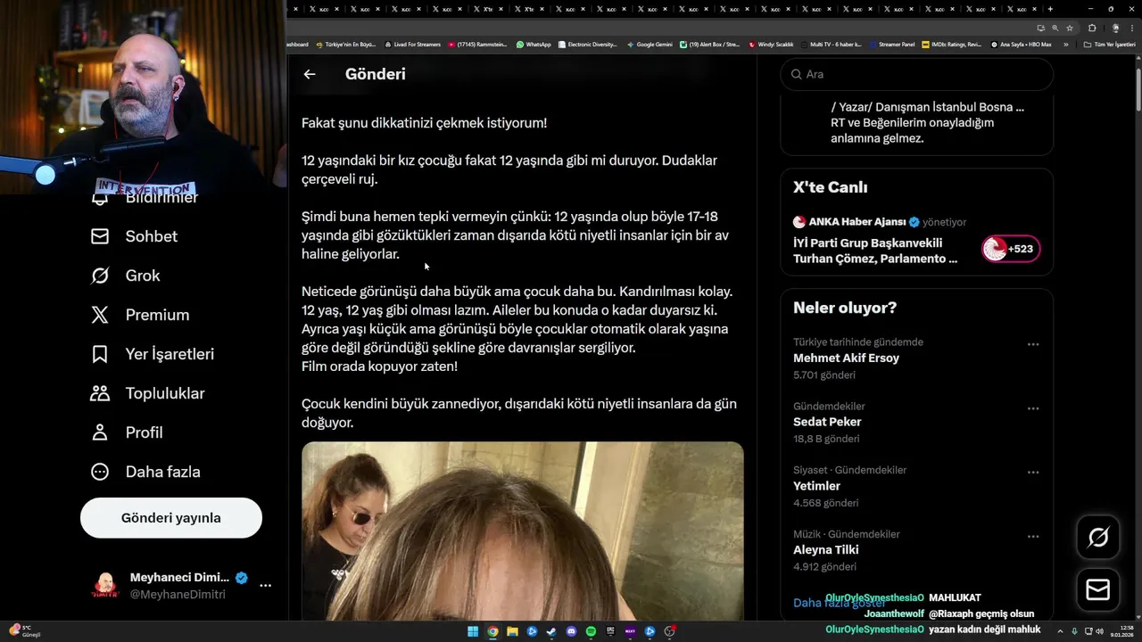Expand the bookmarks bar overflow chevron
Screen dimensions: 1142x642
(x=1065, y=44)
